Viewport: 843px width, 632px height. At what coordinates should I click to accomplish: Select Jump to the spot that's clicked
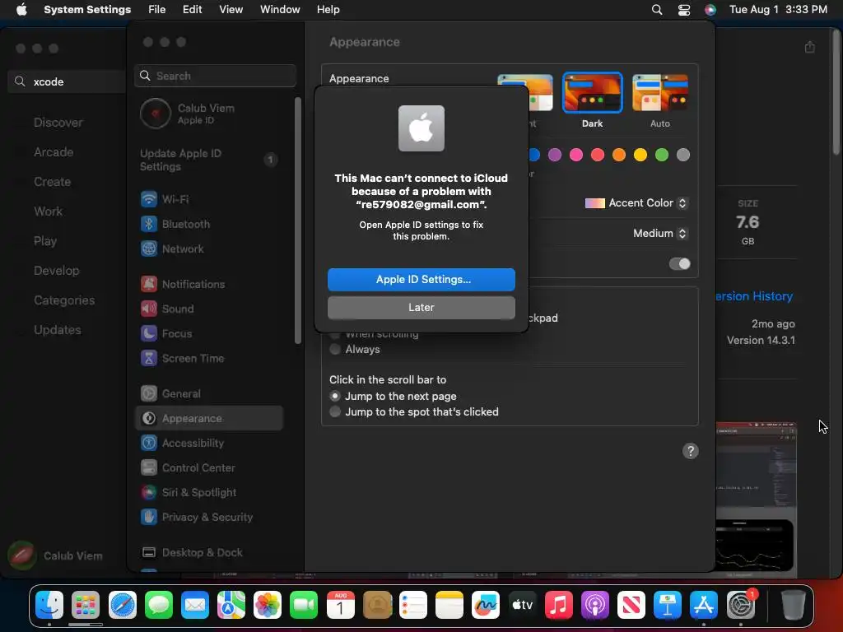pos(335,412)
